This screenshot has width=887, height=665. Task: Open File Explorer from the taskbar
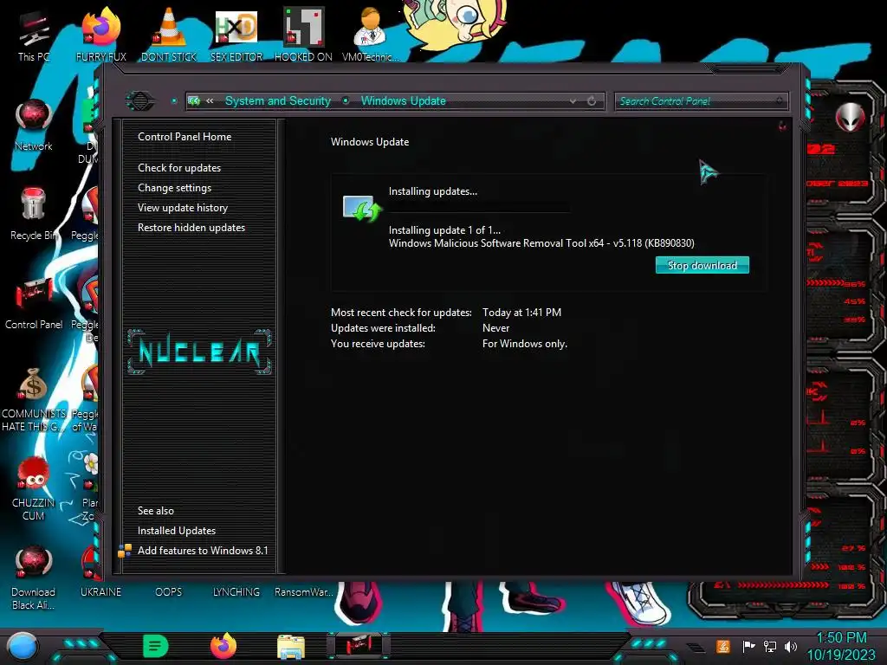click(291, 647)
